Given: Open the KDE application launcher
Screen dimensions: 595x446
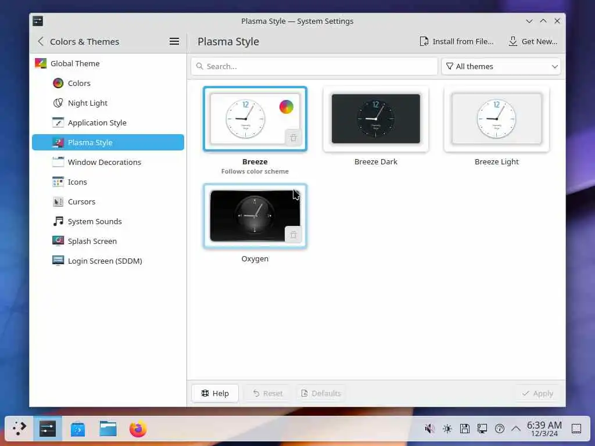Looking at the screenshot, I should (x=19, y=429).
